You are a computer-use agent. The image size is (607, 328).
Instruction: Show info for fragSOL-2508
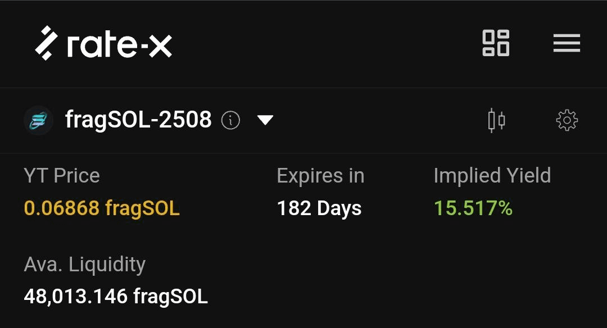pyautogui.click(x=231, y=120)
